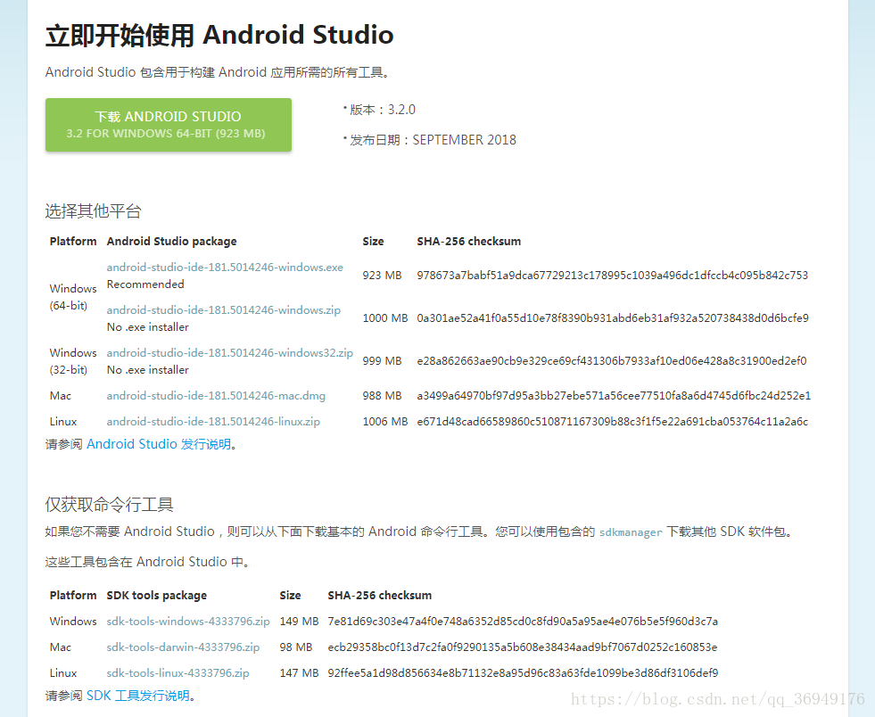Click the 立即开始使用 Android Studio title
This screenshot has width=875, height=717.
pyautogui.click(x=219, y=35)
